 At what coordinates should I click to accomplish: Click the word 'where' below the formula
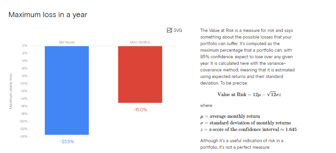(x=206, y=105)
